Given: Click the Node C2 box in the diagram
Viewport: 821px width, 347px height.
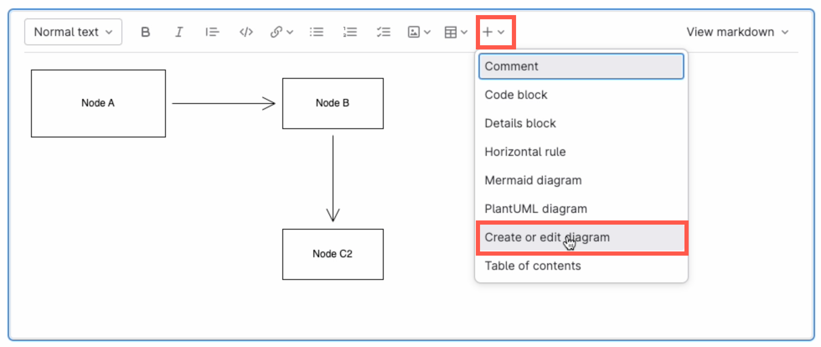Looking at the screenshot, I should [x=333, y=254].
